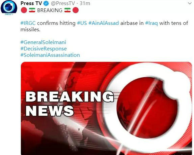194x155 pixels.
Task: Open the @PressTV handle link
Action: tap(63, 3)
